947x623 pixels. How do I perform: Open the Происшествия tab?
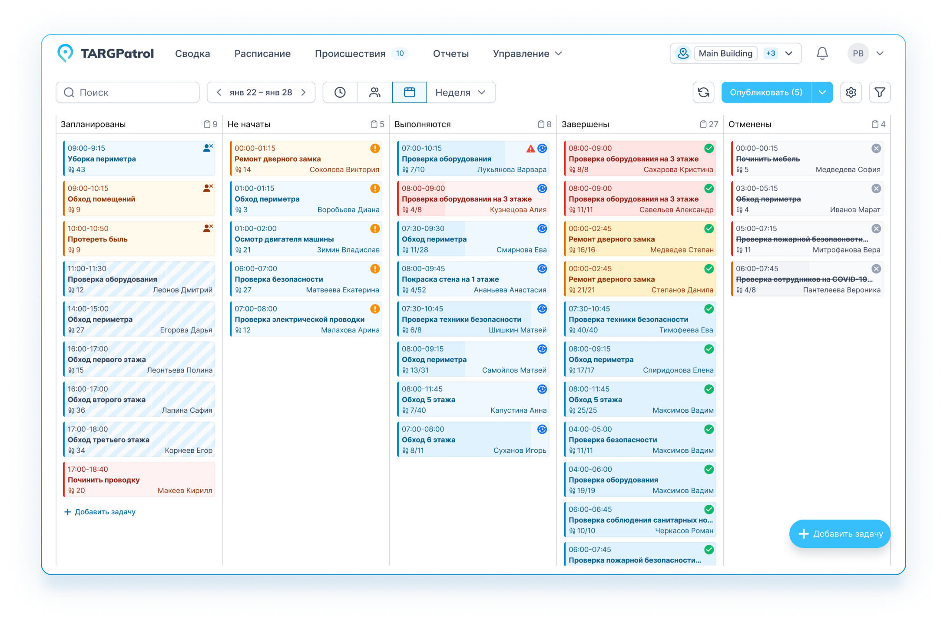pos(350,53)
